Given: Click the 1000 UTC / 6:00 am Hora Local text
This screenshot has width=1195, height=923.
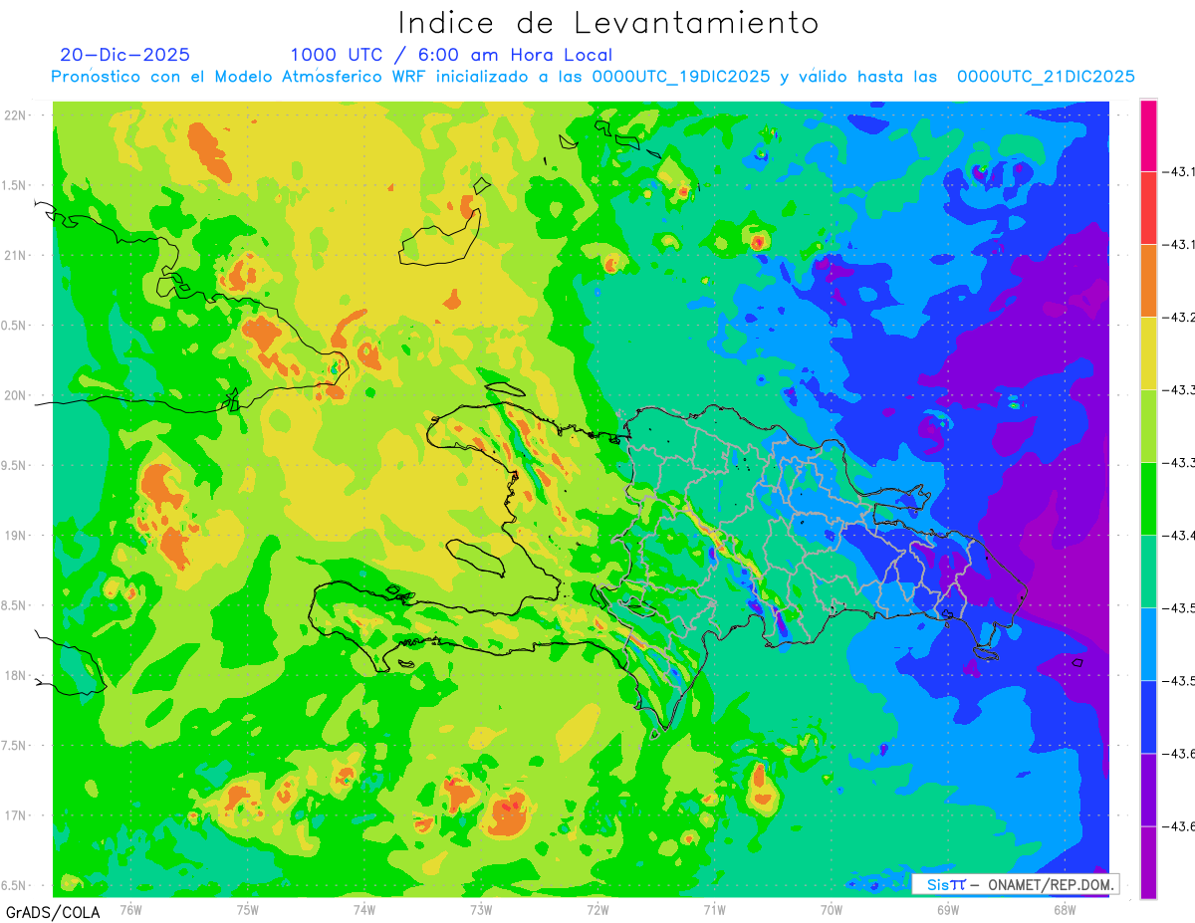Looking at the screenshot, I should pos(451,55).
